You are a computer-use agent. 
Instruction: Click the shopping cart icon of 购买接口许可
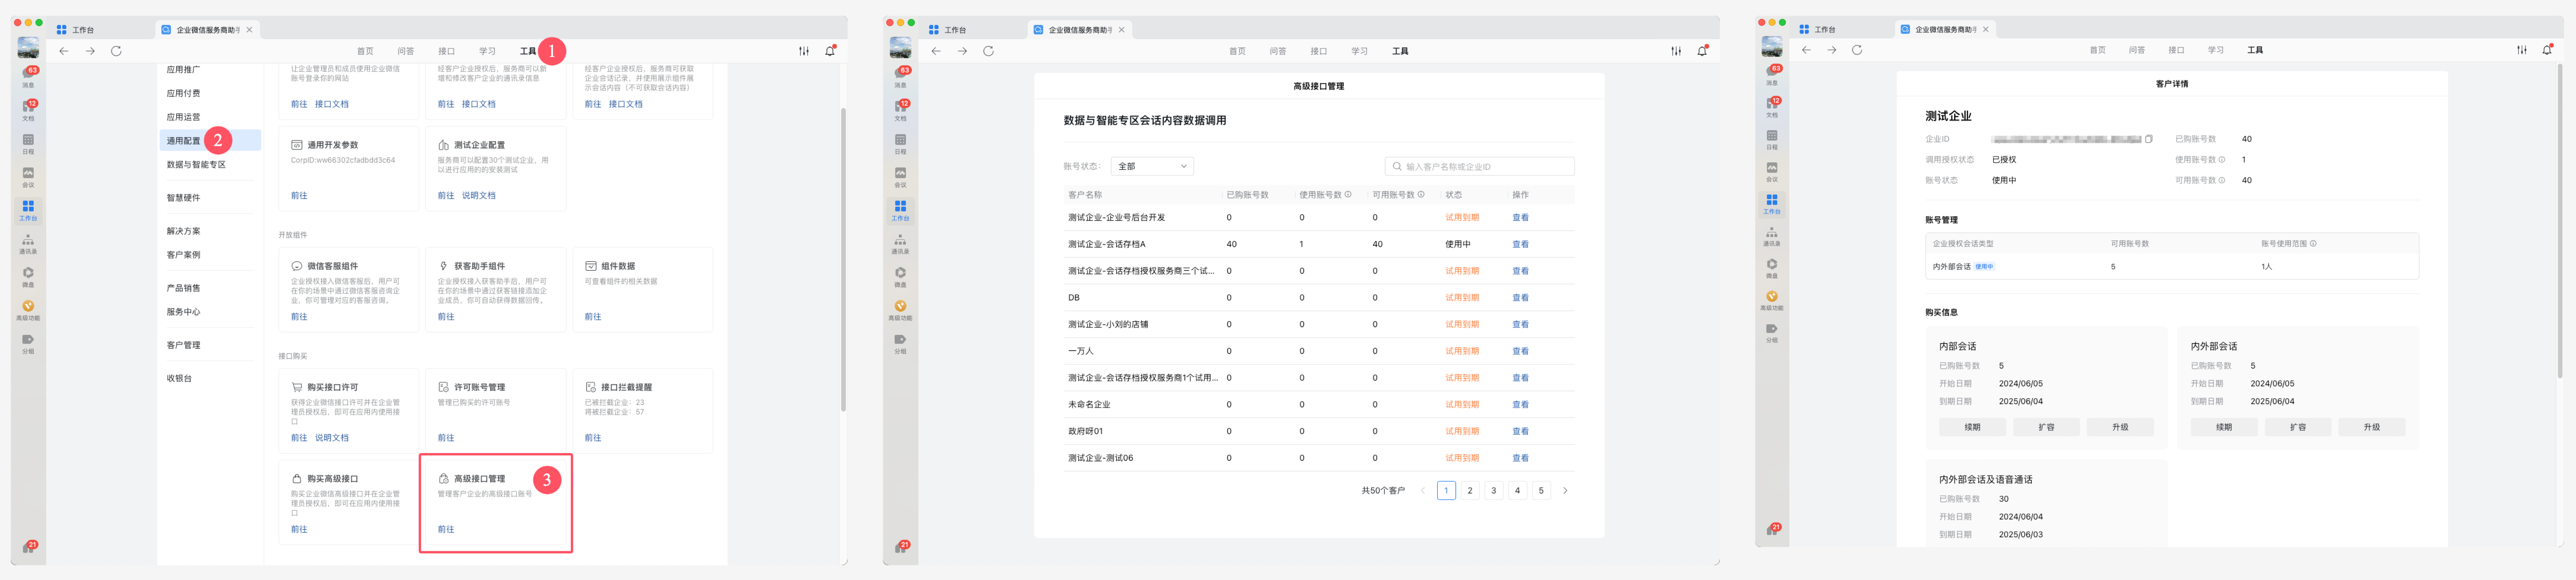296,387
